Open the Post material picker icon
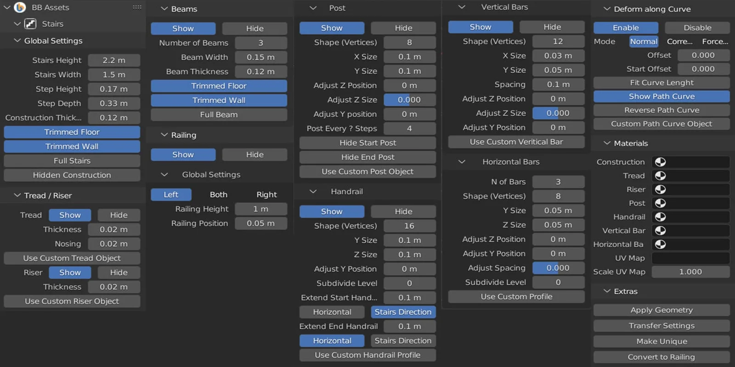The image size is (735, 367). click(x=660, y=203)
